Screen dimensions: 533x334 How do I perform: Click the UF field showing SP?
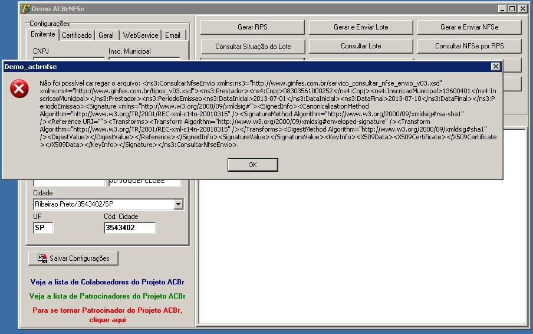(43, 228)
